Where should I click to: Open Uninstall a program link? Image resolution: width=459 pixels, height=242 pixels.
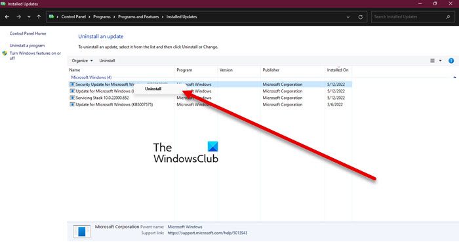pos(28,45)
